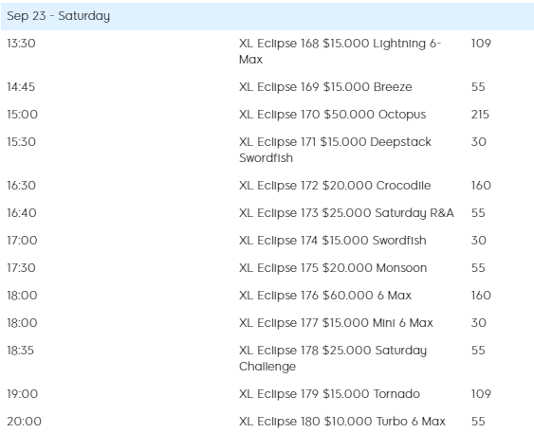Click the 13:30 start time

coord(21,44)
